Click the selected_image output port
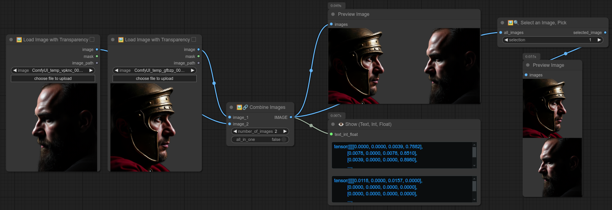 (605, 33)
